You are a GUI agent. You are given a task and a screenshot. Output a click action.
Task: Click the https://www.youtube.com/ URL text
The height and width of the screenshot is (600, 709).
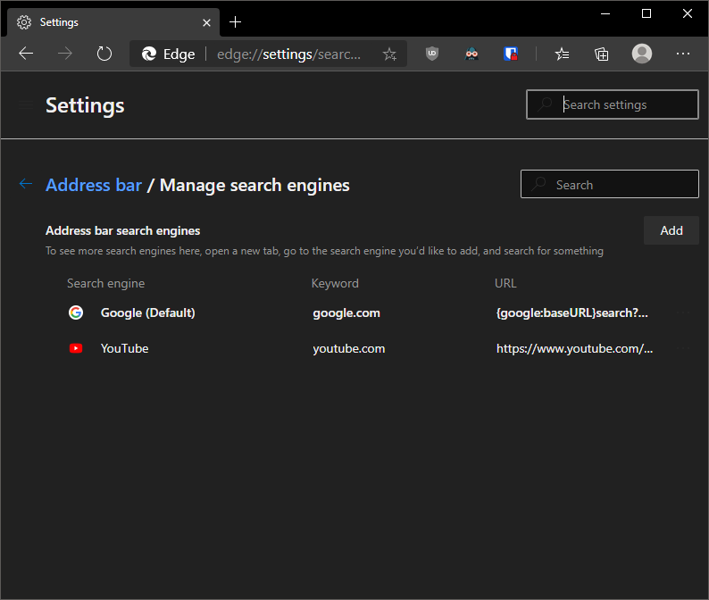(574, 348)
